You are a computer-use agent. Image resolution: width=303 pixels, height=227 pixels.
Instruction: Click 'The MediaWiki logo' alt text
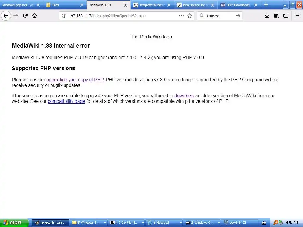coord(151,37)
